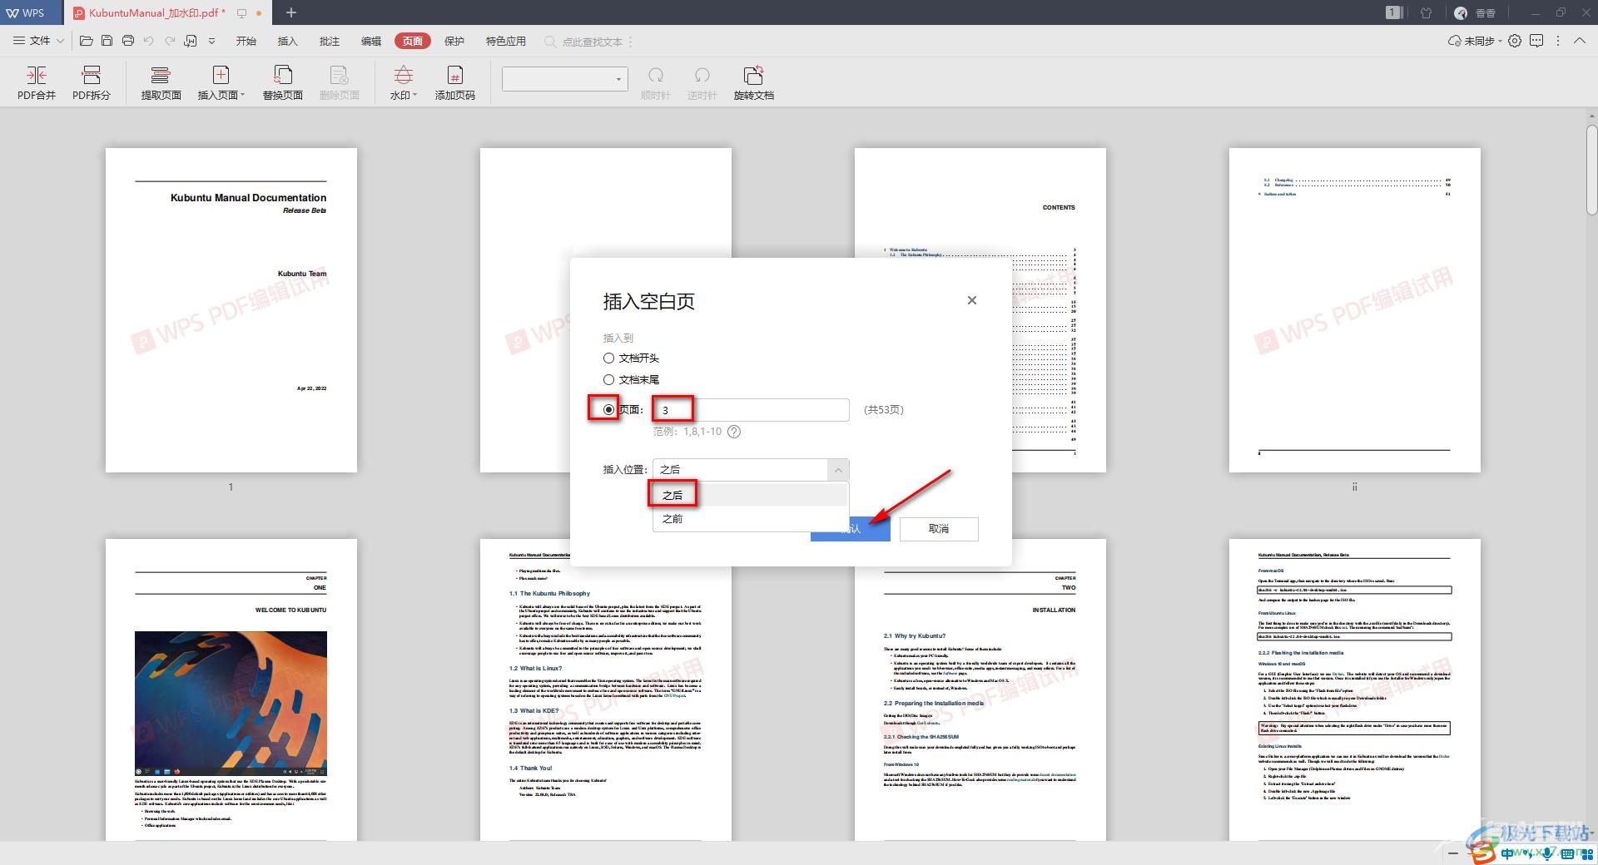This screenshot has height=865, width=1598.
Task: Open the empty page size combo box in ribbon
Action: [x=564, y=79]
